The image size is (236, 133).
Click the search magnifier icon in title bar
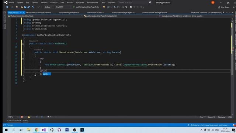point(150,3)
